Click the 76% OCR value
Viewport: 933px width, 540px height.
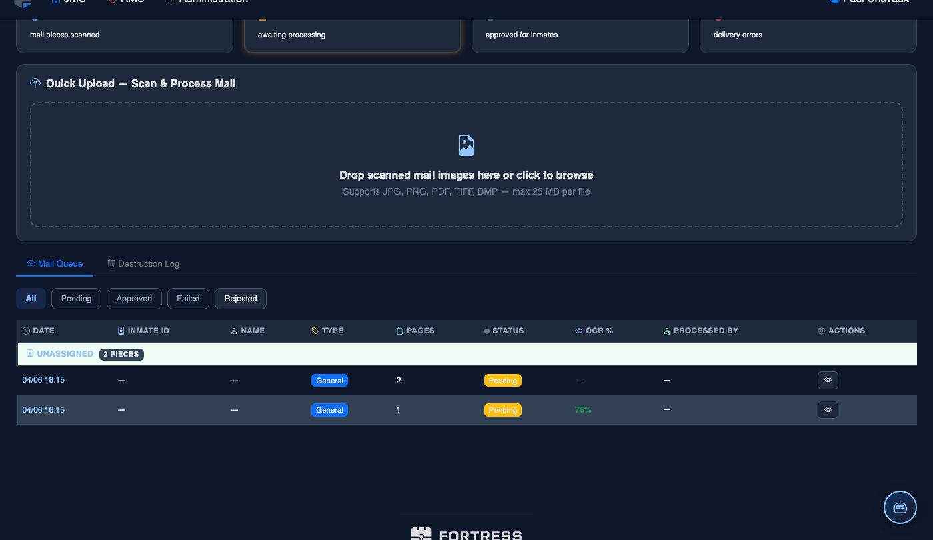(583, 410)
